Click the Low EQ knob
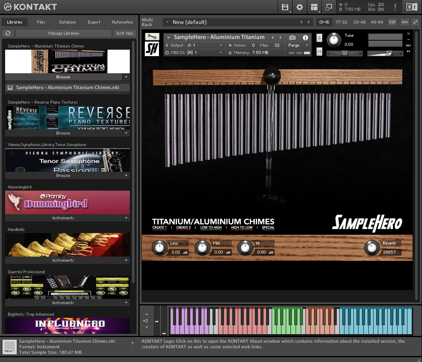422x362 pixels. click(x=159, y=248)
